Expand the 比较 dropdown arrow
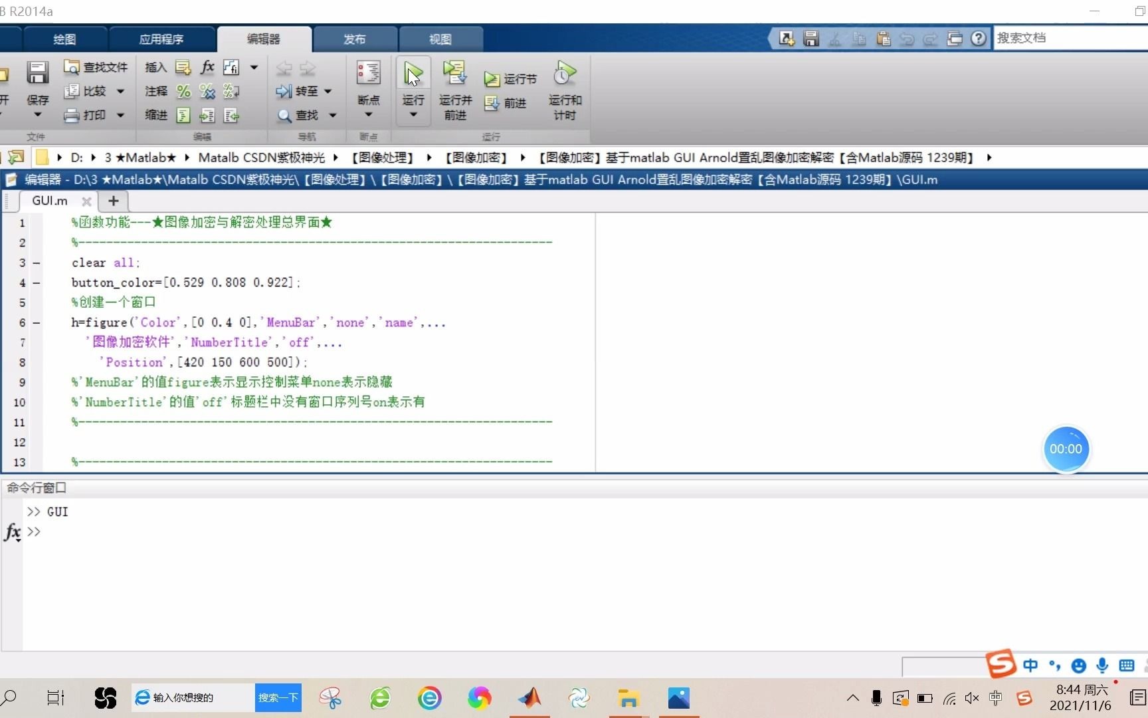Screen dimensions: 1148x718 [120, 91]
